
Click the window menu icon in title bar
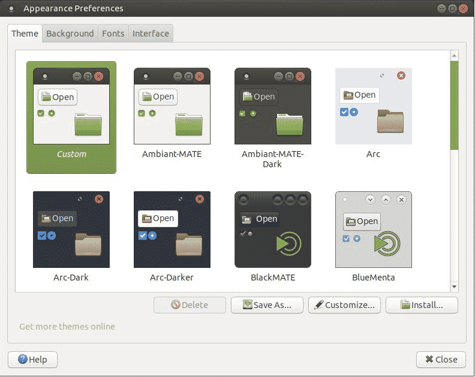click(x=11, y=9)
